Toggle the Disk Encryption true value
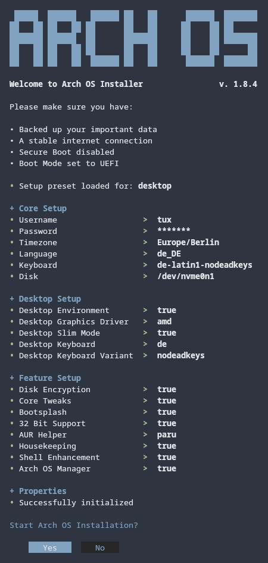 [167, 389]
